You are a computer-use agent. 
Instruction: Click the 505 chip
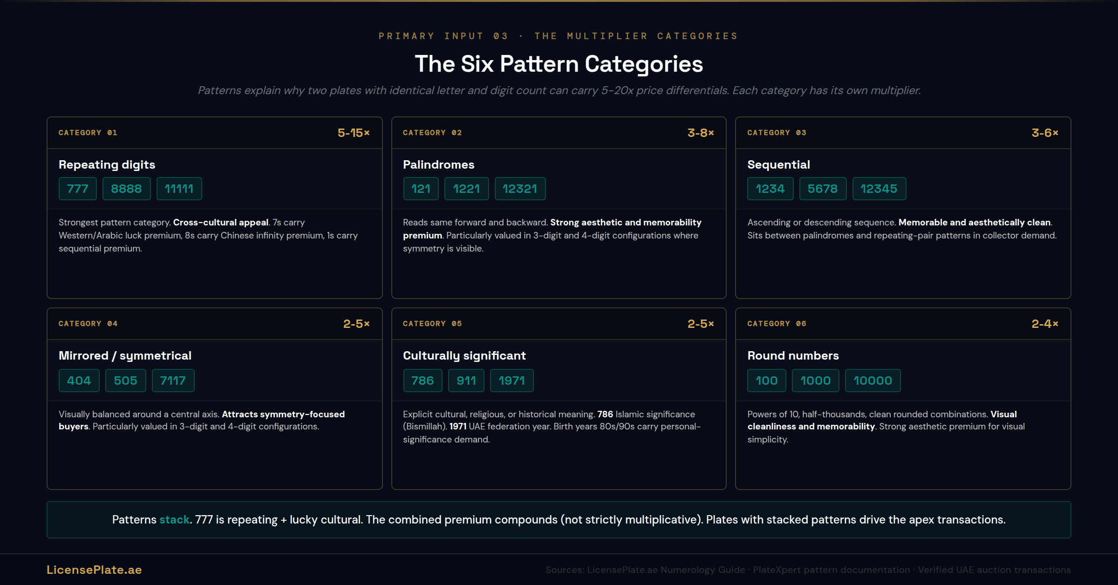tap(125, 381)
